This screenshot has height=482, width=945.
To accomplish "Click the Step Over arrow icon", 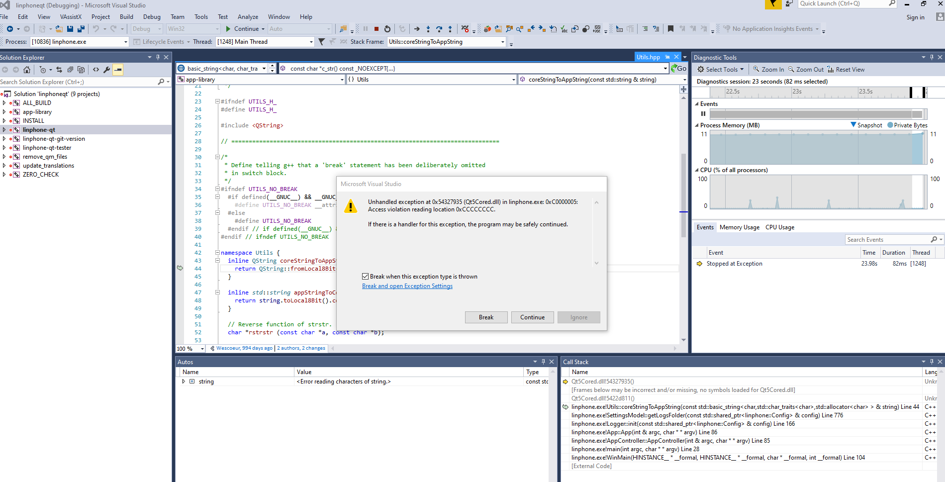I will click(439, 29).
